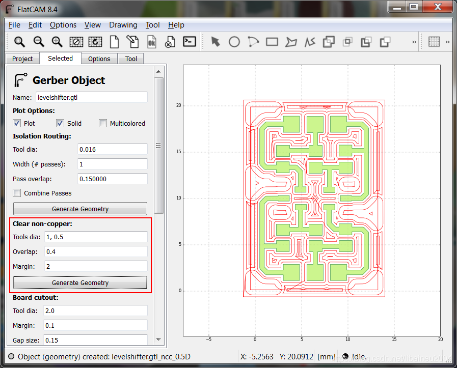Click the Polygon Intersection tool icon

click(347, 42)
